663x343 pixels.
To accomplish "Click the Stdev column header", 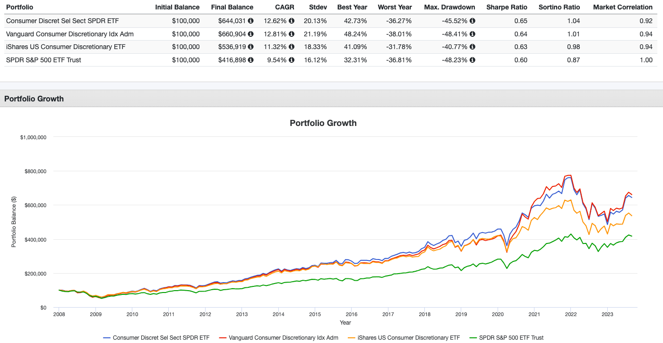I will click(317, 7).
